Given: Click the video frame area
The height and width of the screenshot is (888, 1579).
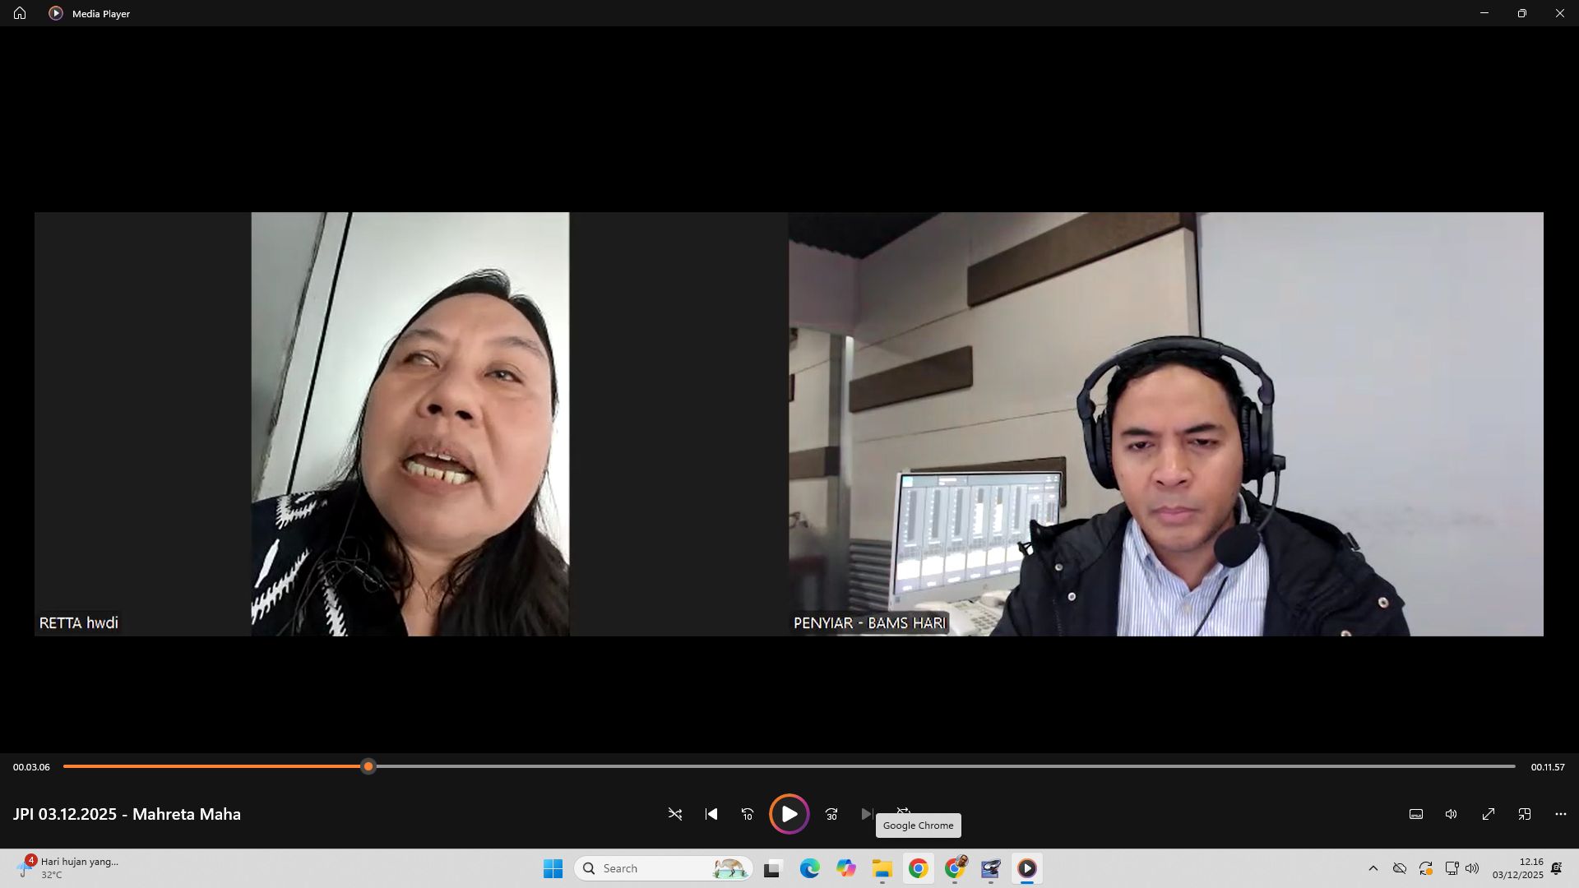Looking at the screenshot, I should (x=788, y=423).
